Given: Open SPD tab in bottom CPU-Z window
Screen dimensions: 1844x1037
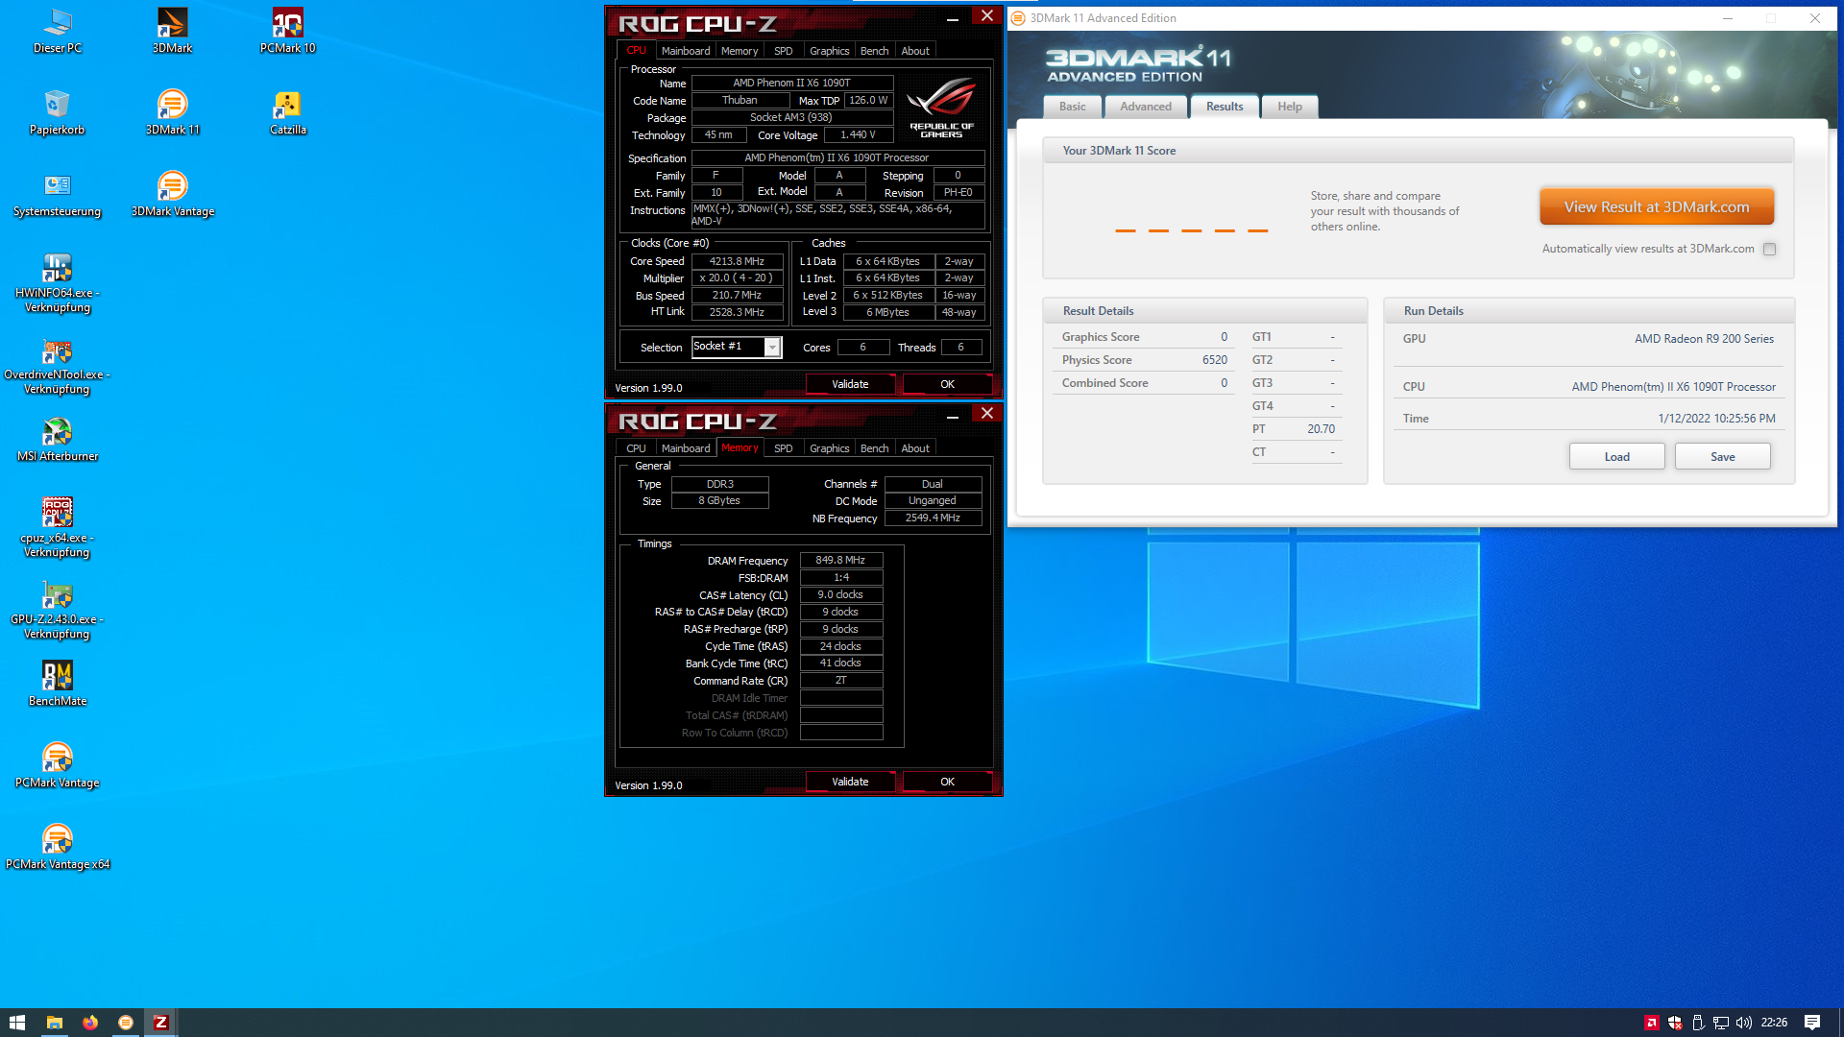Looking at the screenshot, I should pyautogui.click(x=784, y=448).
